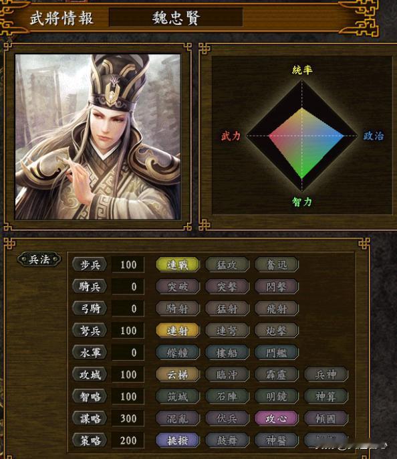Select the 騎兵 troop category

[x=90, y=286]
